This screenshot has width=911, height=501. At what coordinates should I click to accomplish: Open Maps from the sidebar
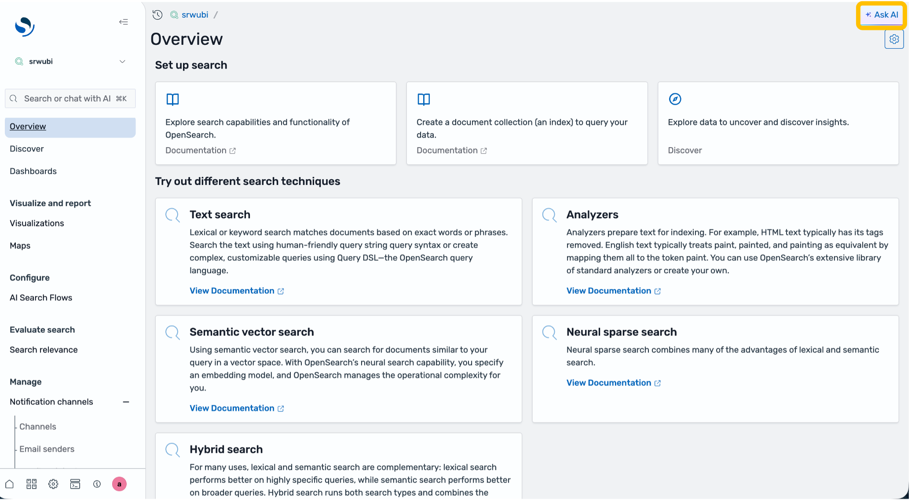(x=20, y=246)
